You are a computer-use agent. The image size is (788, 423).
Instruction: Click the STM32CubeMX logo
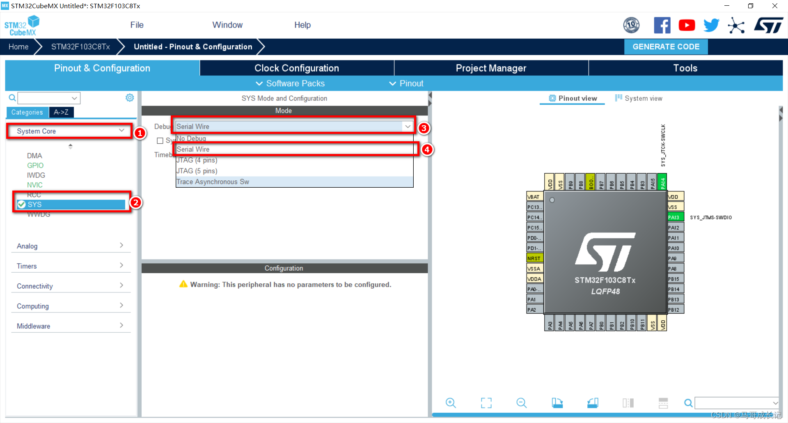[x=22, y=25]
